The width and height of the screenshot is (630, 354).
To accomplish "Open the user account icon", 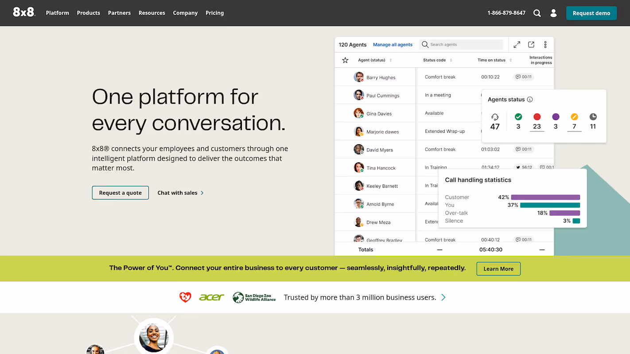I will pos(553,13).
